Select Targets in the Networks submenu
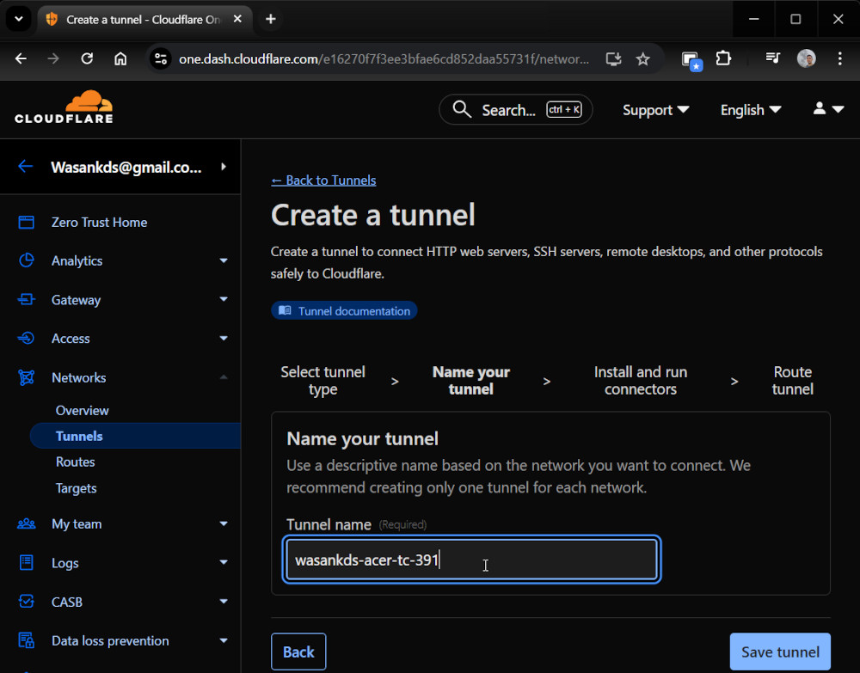The image size is (860, 673). [77, 488]
